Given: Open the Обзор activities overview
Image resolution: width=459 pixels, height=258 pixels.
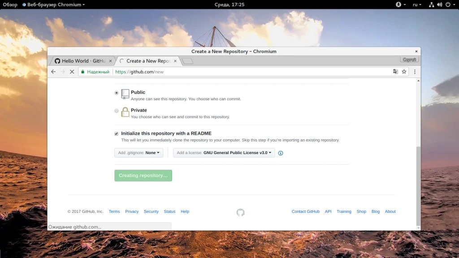Looking at the screenshot, I should [x=10, y=4].
